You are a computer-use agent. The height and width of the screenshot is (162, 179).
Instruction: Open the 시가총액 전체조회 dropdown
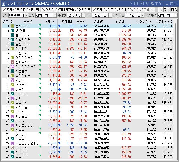176,15
